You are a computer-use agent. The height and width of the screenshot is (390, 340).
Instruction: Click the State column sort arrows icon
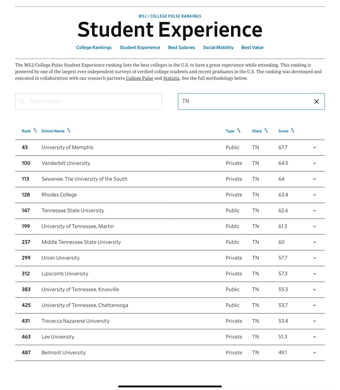point(266,131)
